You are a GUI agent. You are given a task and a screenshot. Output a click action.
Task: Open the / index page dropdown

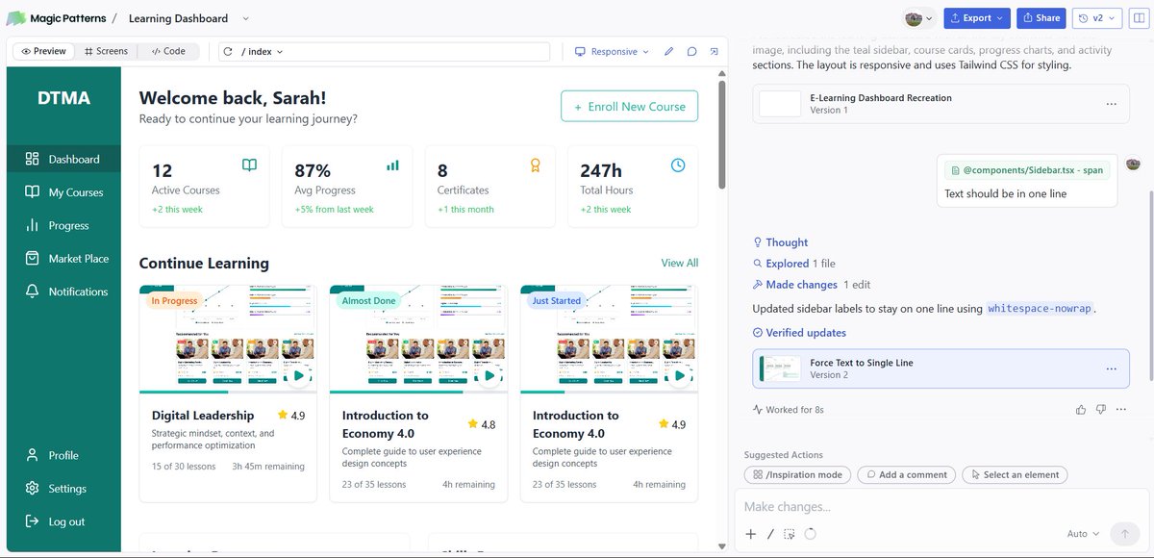(263, 51)
